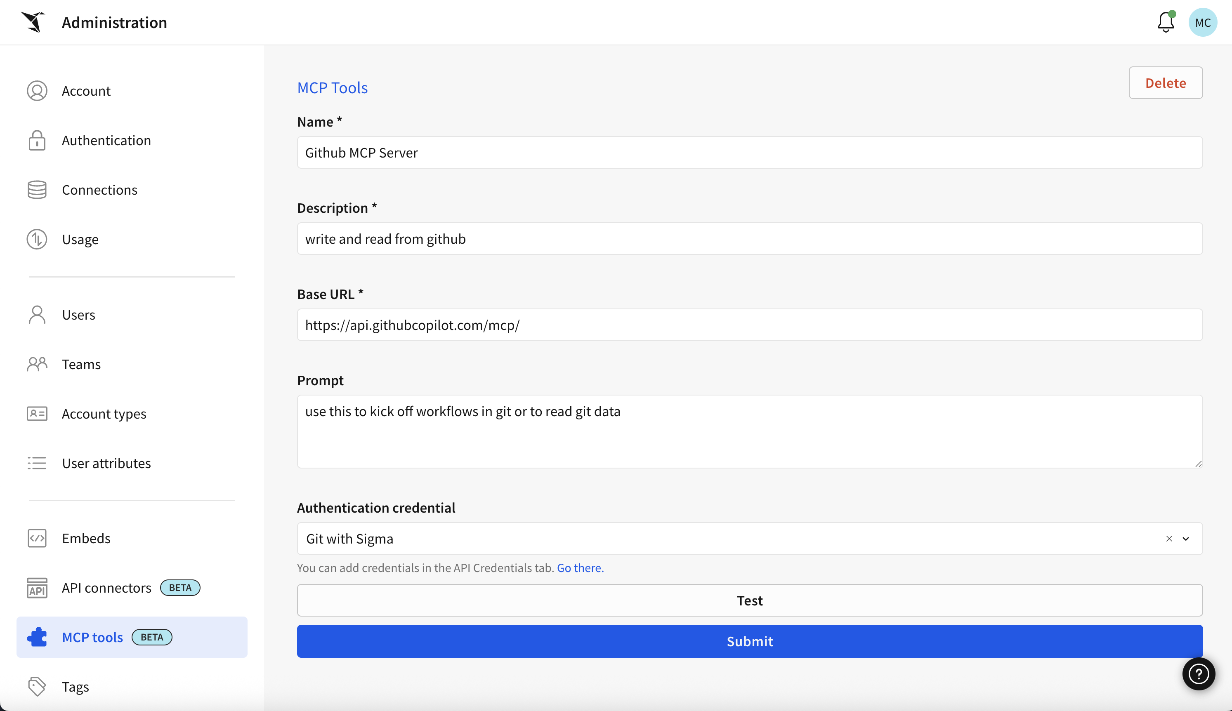The width and height of the screenshot is (1232, 711).
Task: Open the Teams admin section
Action: (81, 364)
